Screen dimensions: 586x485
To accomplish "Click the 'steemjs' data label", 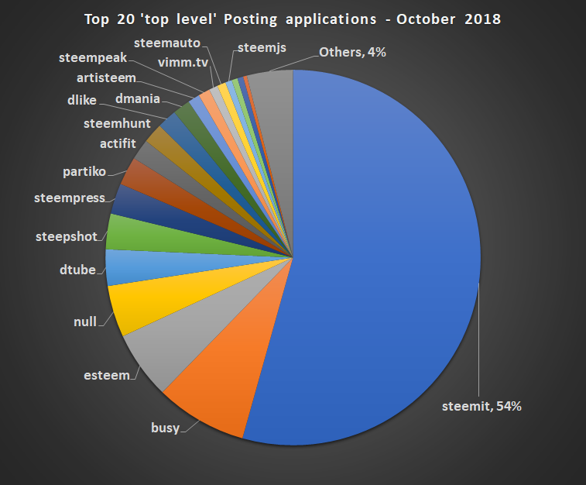I will click(262, 48).
